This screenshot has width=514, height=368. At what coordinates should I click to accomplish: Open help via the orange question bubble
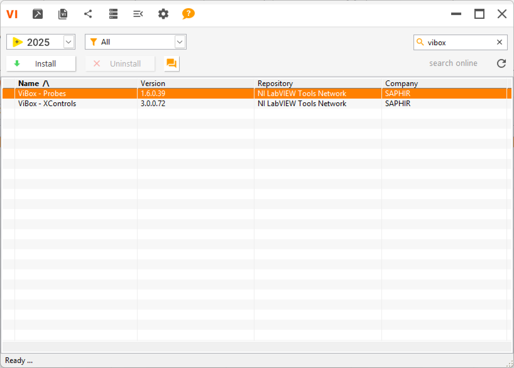coord(189,14)
